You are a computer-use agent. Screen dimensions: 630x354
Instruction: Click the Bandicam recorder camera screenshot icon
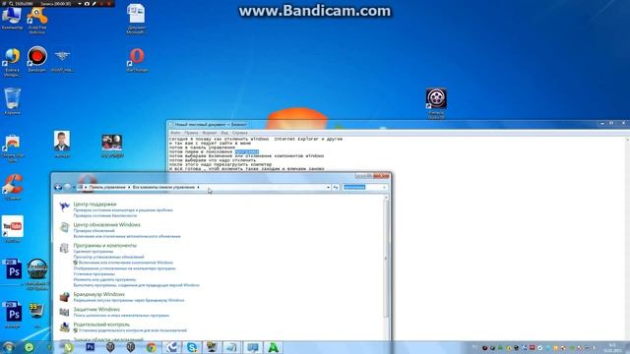click(87, 3)
